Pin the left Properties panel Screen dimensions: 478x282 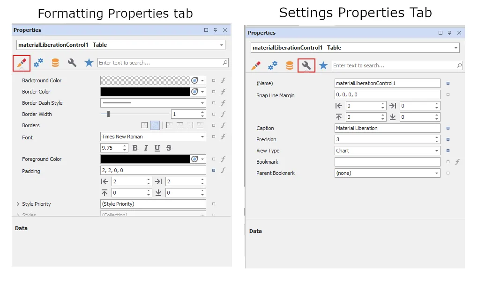click(215, 30)
